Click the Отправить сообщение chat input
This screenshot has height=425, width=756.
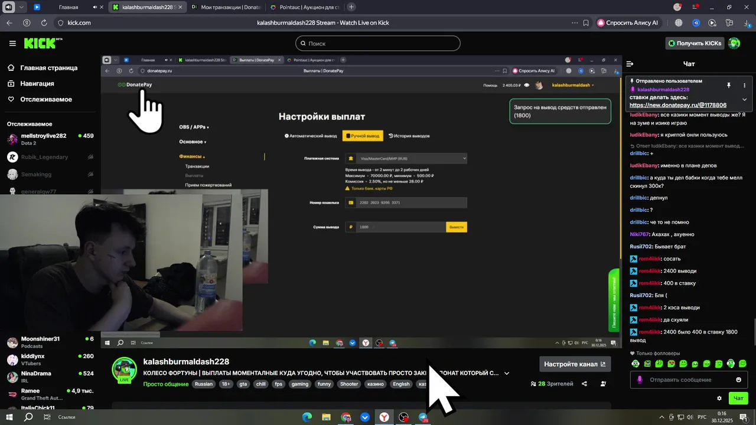(x=690, y=380)
